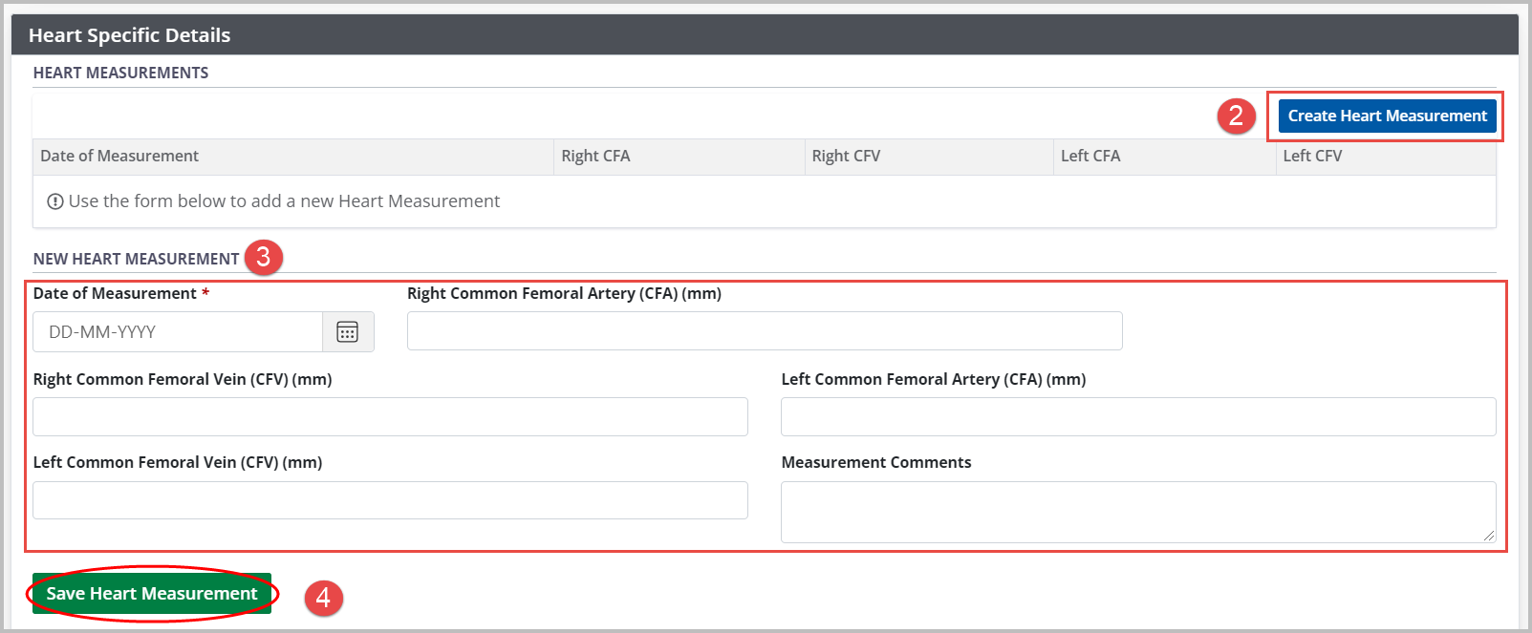Click the Left CFA column header
1532x633 pixels.
(x=1090, y=156)
